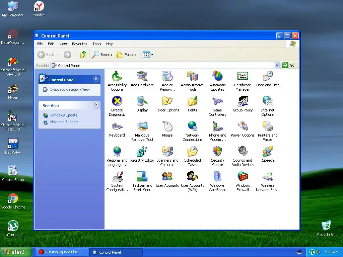The height and width of the screenshot is (257, 343).
Task: Open the Favorites menu
Action: pyautogui.click(x=80, y=44)
